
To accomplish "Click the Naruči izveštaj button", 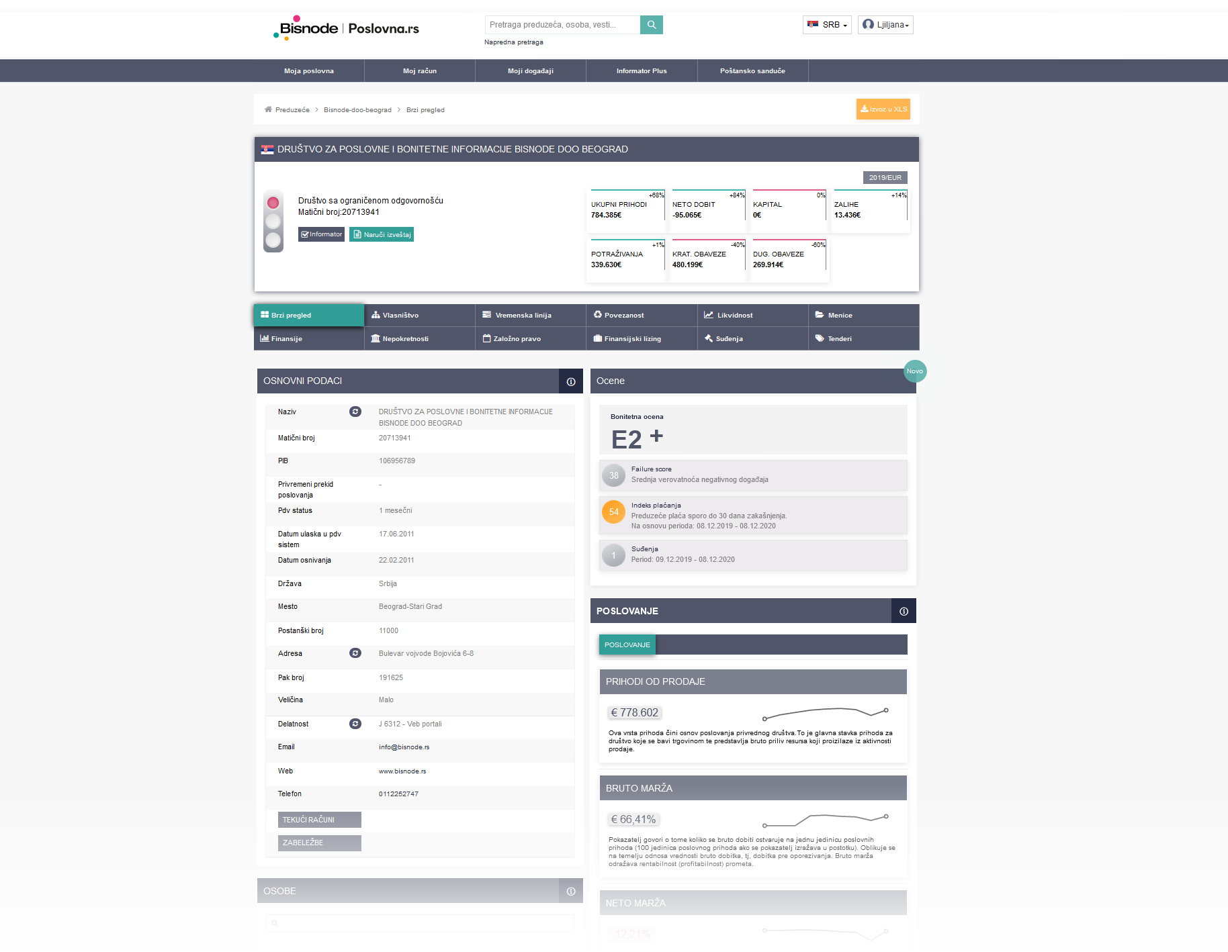I will point(382,234).
